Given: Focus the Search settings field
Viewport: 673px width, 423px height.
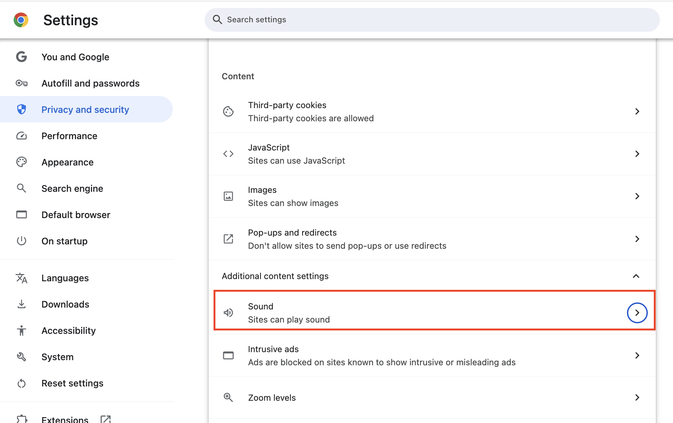Looking at the screenshot, I should [x=431, y=20].
